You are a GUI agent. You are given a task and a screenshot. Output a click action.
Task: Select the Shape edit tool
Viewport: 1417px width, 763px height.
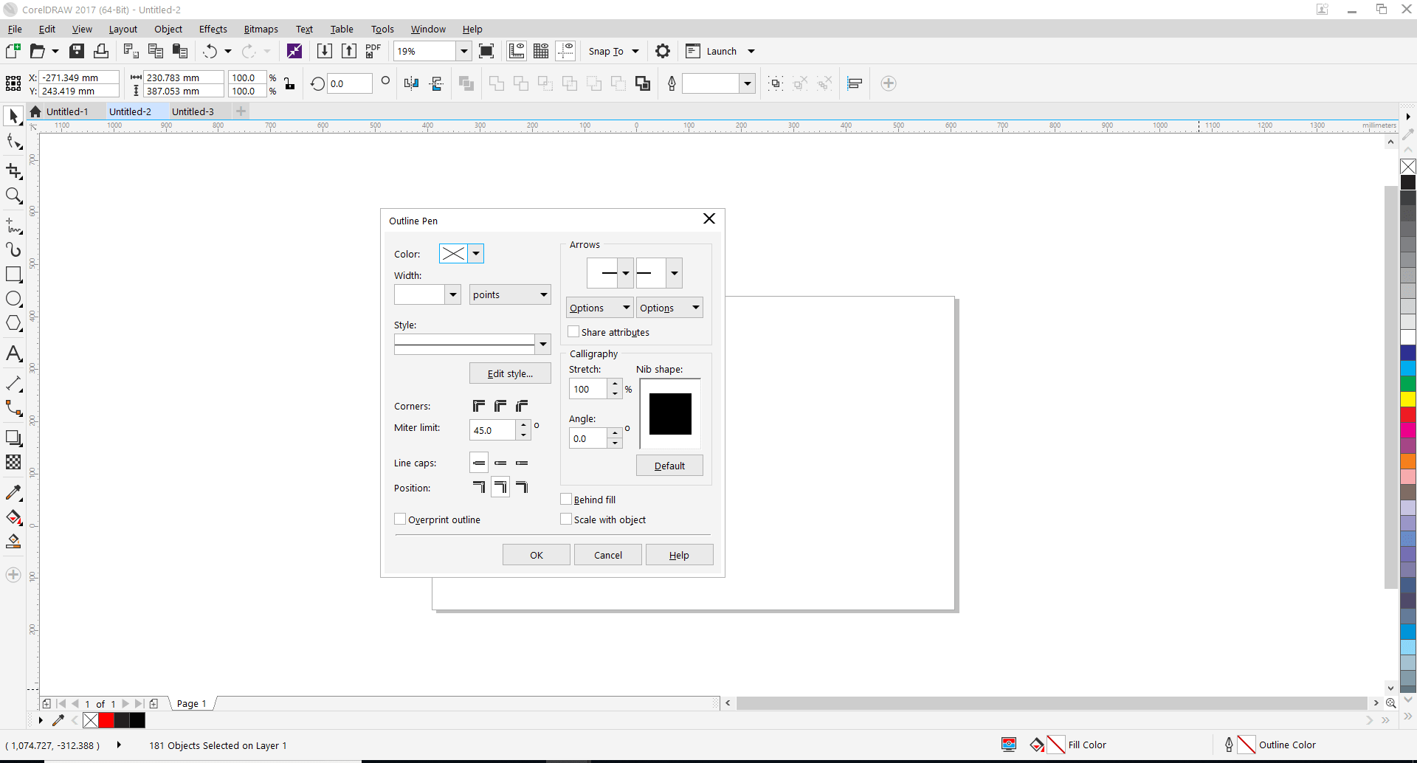point(13,141)
